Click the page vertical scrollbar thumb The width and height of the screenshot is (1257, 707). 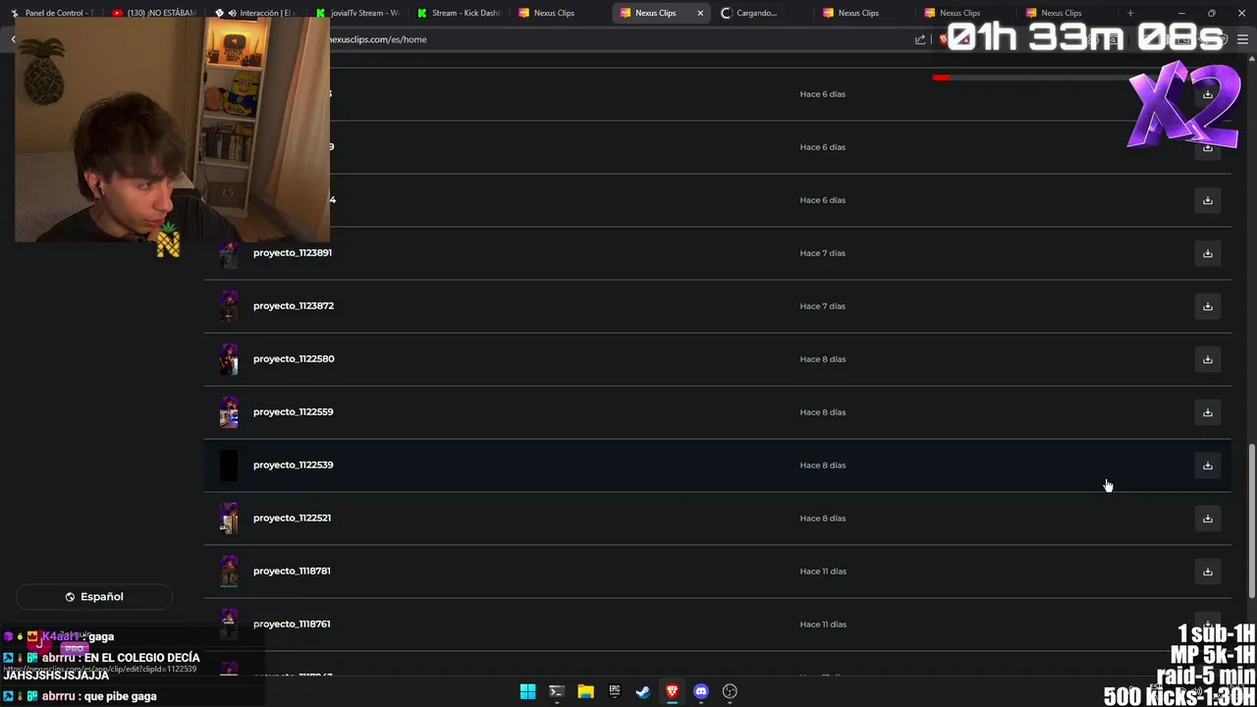pos(1251,520)
